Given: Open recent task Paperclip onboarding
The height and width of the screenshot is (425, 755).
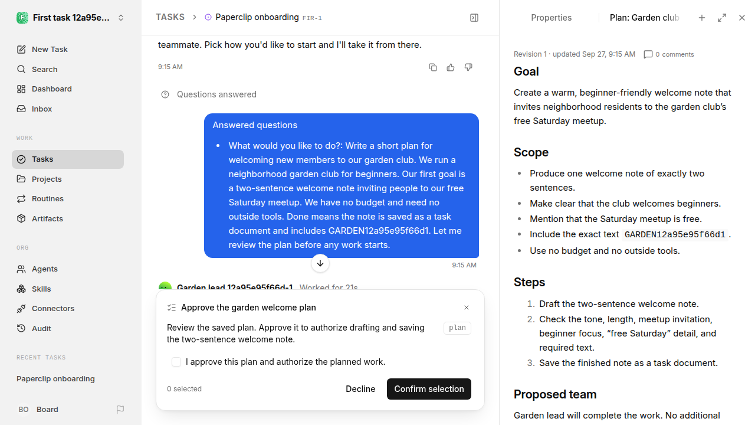Looking at the screenshot, I should click(x=68, y=378).
